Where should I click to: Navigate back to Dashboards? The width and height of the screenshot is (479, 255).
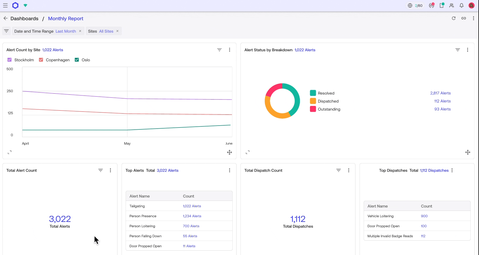point(25,18)
